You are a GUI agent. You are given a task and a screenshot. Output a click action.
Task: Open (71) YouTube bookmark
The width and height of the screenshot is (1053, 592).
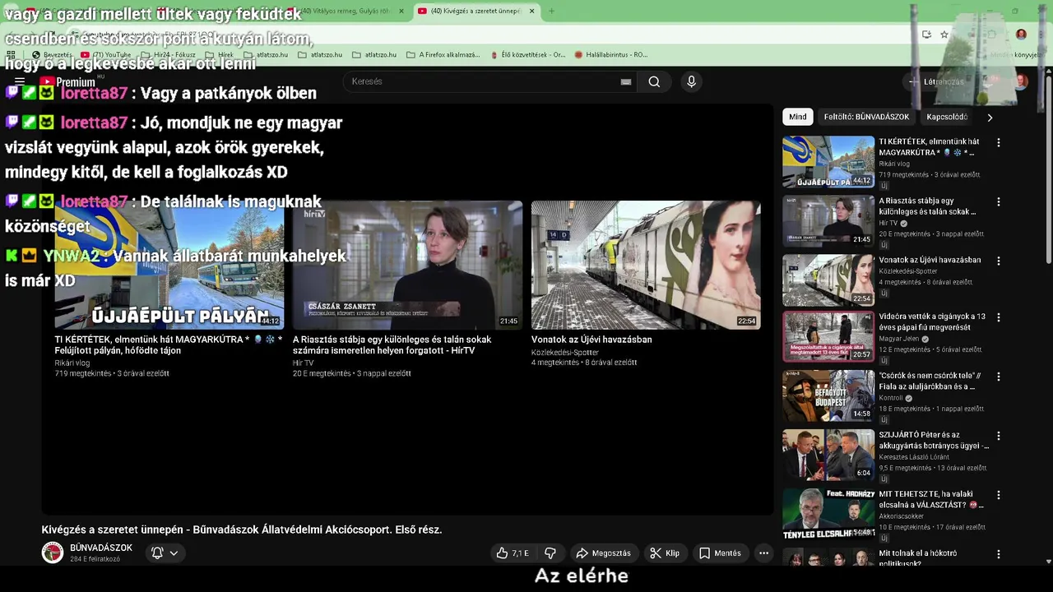[x=106, y=54]
